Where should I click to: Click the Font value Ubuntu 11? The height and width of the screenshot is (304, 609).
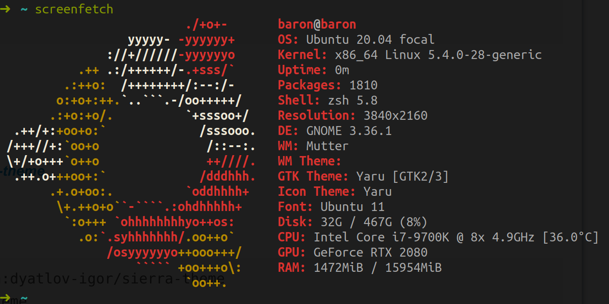coord(353,207)
